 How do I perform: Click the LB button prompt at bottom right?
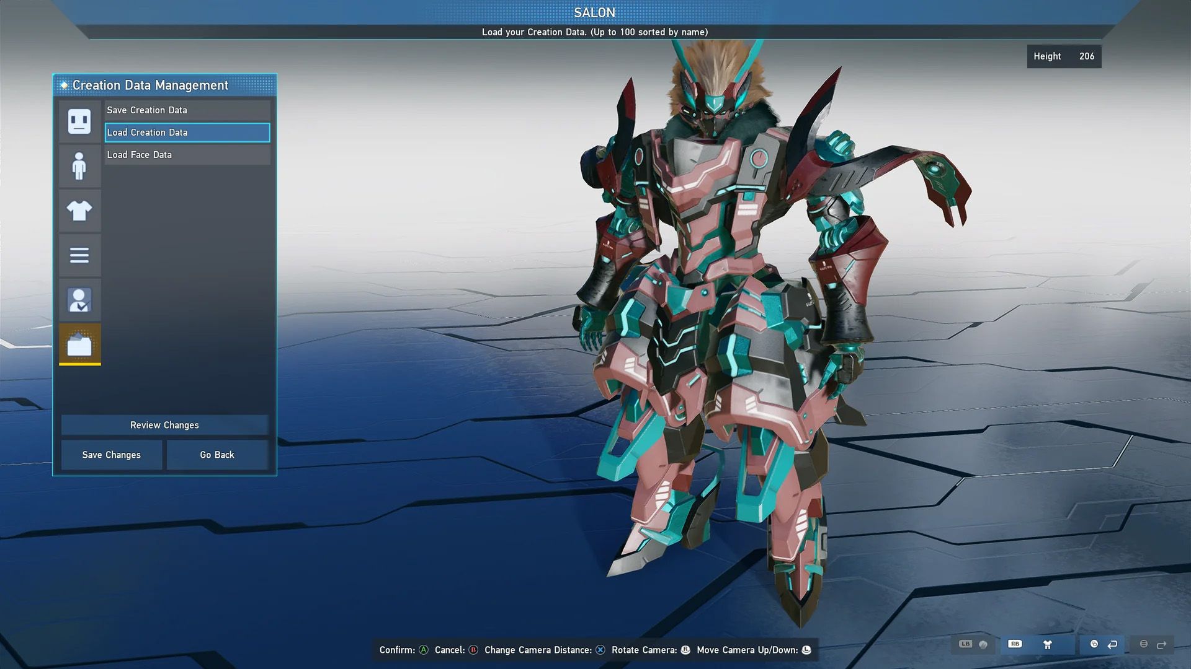[966, 644]
